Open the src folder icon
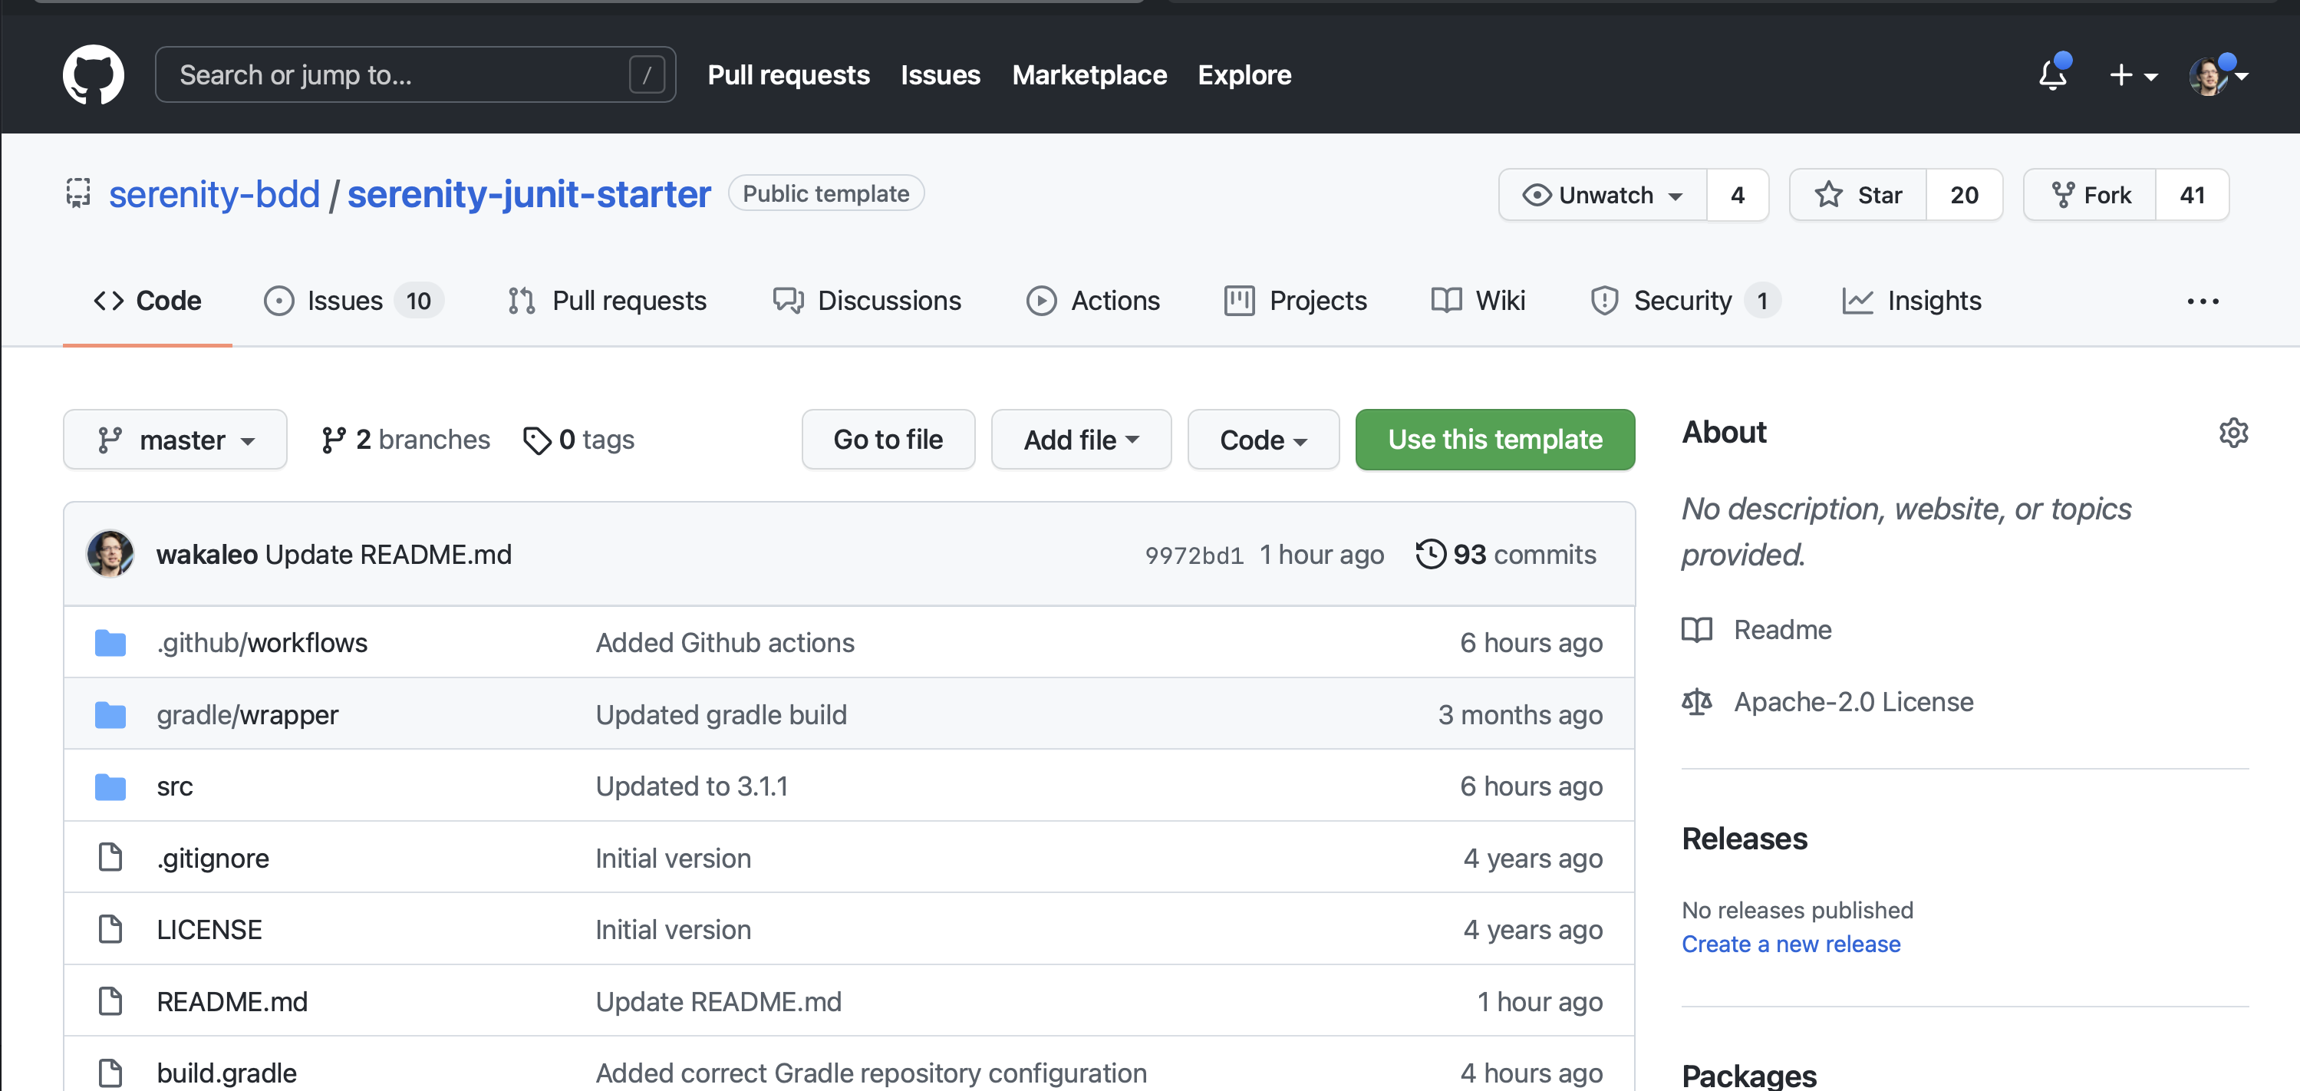2300x1091 pixels. click(x=110, y=786)
